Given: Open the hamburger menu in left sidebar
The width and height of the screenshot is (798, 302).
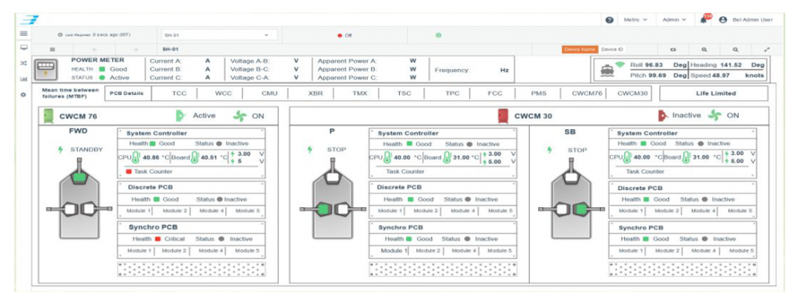Looking at the screenshot, I should pyautogui.click(x=23, y=33).
